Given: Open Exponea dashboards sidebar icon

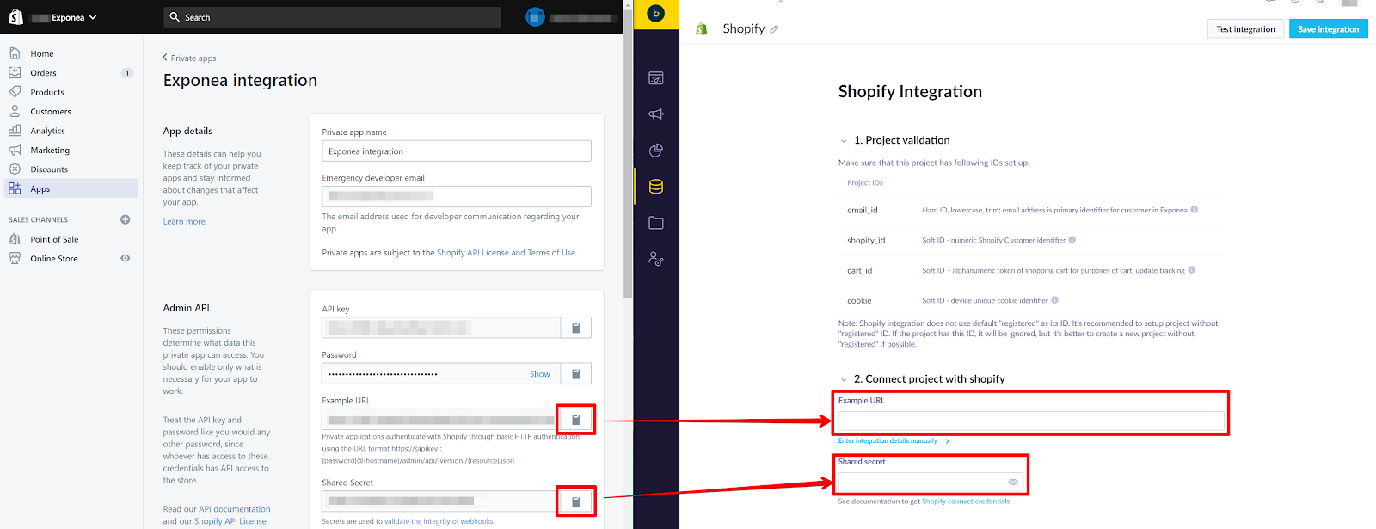Looking at the screenshot, I should tap(656, 78).
